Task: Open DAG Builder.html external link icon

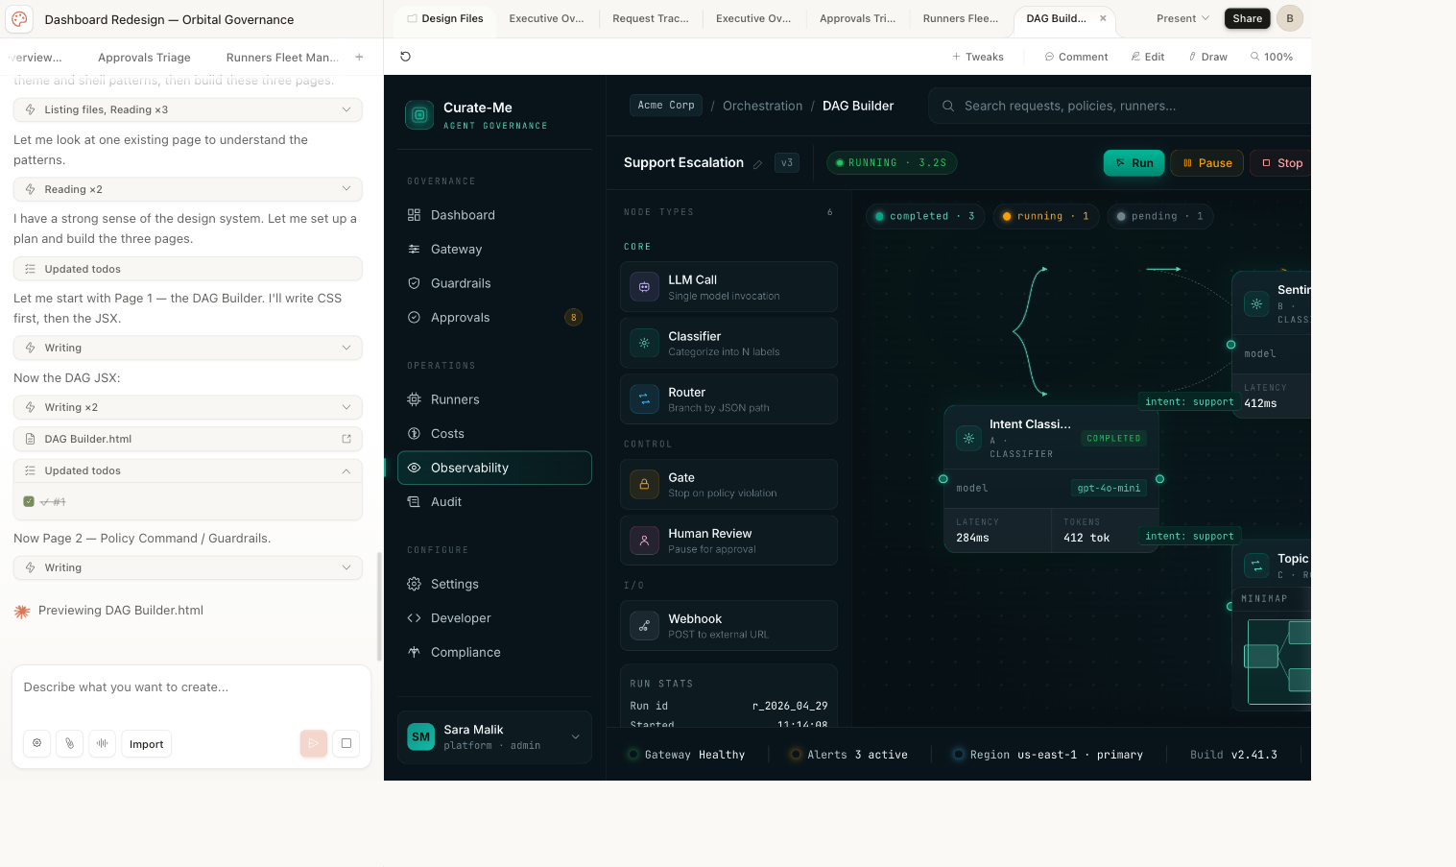Action: tap(346, 439)
